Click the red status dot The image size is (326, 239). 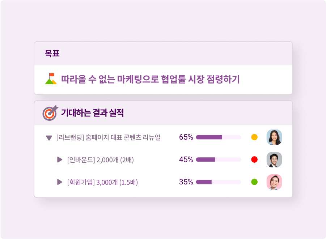254,159
